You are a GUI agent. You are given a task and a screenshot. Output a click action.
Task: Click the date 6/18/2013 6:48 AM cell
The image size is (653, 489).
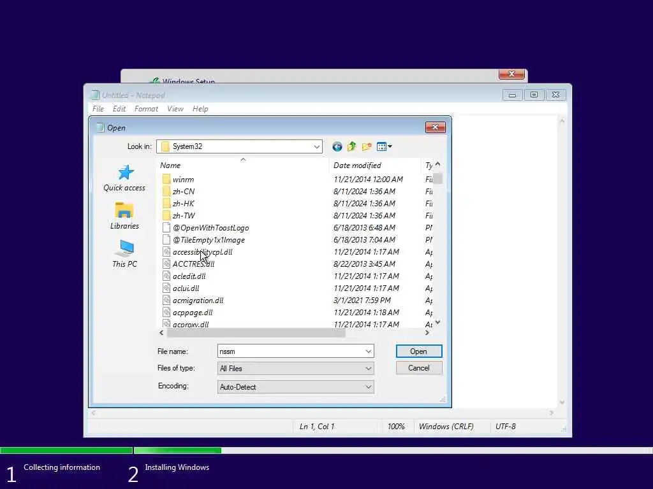click(364, 227)
